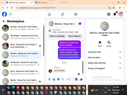Click the Search icon in chat details
Screen dimensions: 127x95
(x=109, y=42)
